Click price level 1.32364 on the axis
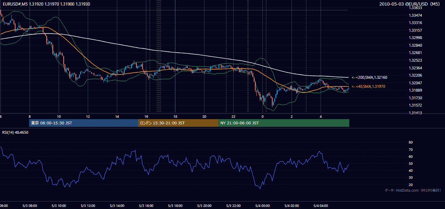Screen dimensions: 445x209 415,68
